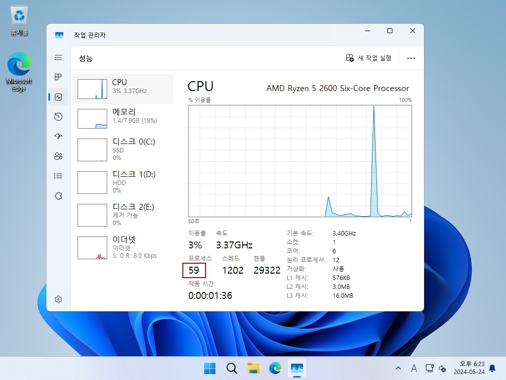The height and width of the screenshot is (380, 506).
Task: Click the IME language indicator A
Action: point(414,368)
